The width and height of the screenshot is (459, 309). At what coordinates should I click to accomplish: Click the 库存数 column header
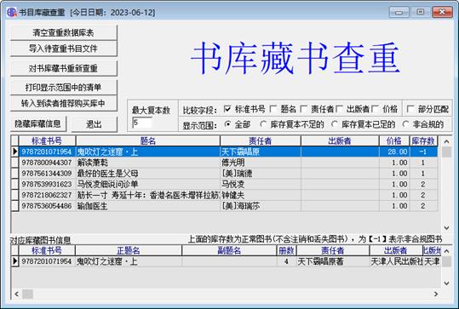[x=423, y=140]
